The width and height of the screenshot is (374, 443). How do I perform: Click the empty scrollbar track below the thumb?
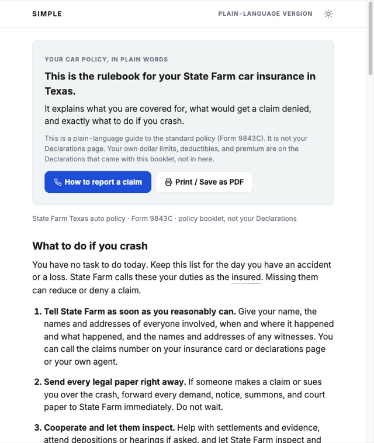[x=370, y=254]
